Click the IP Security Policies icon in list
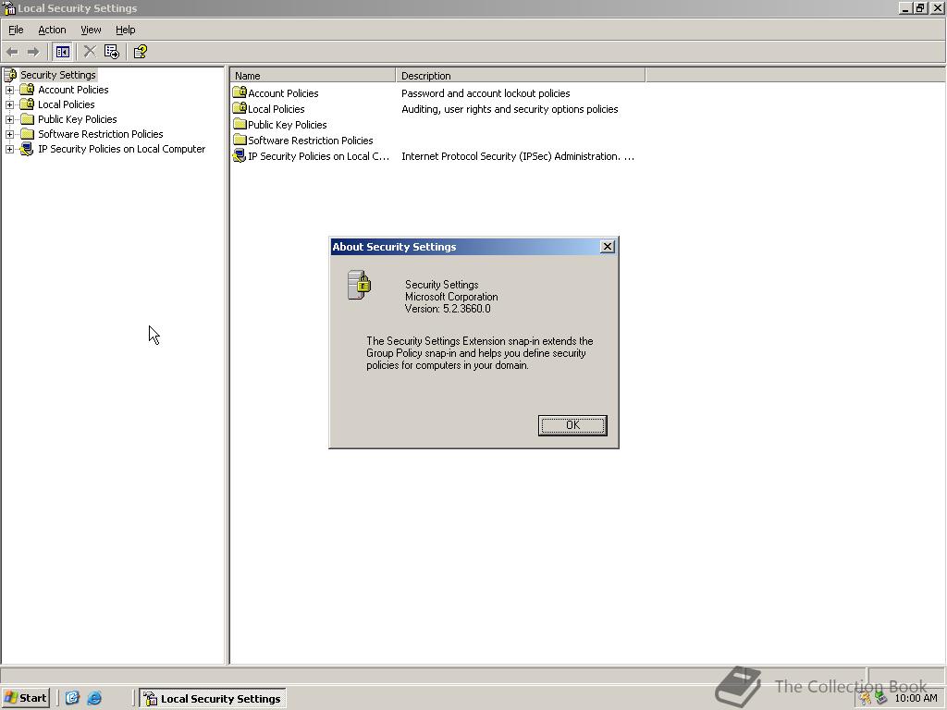947x710 pixels. pyautogui.click(x=240, y=155)
